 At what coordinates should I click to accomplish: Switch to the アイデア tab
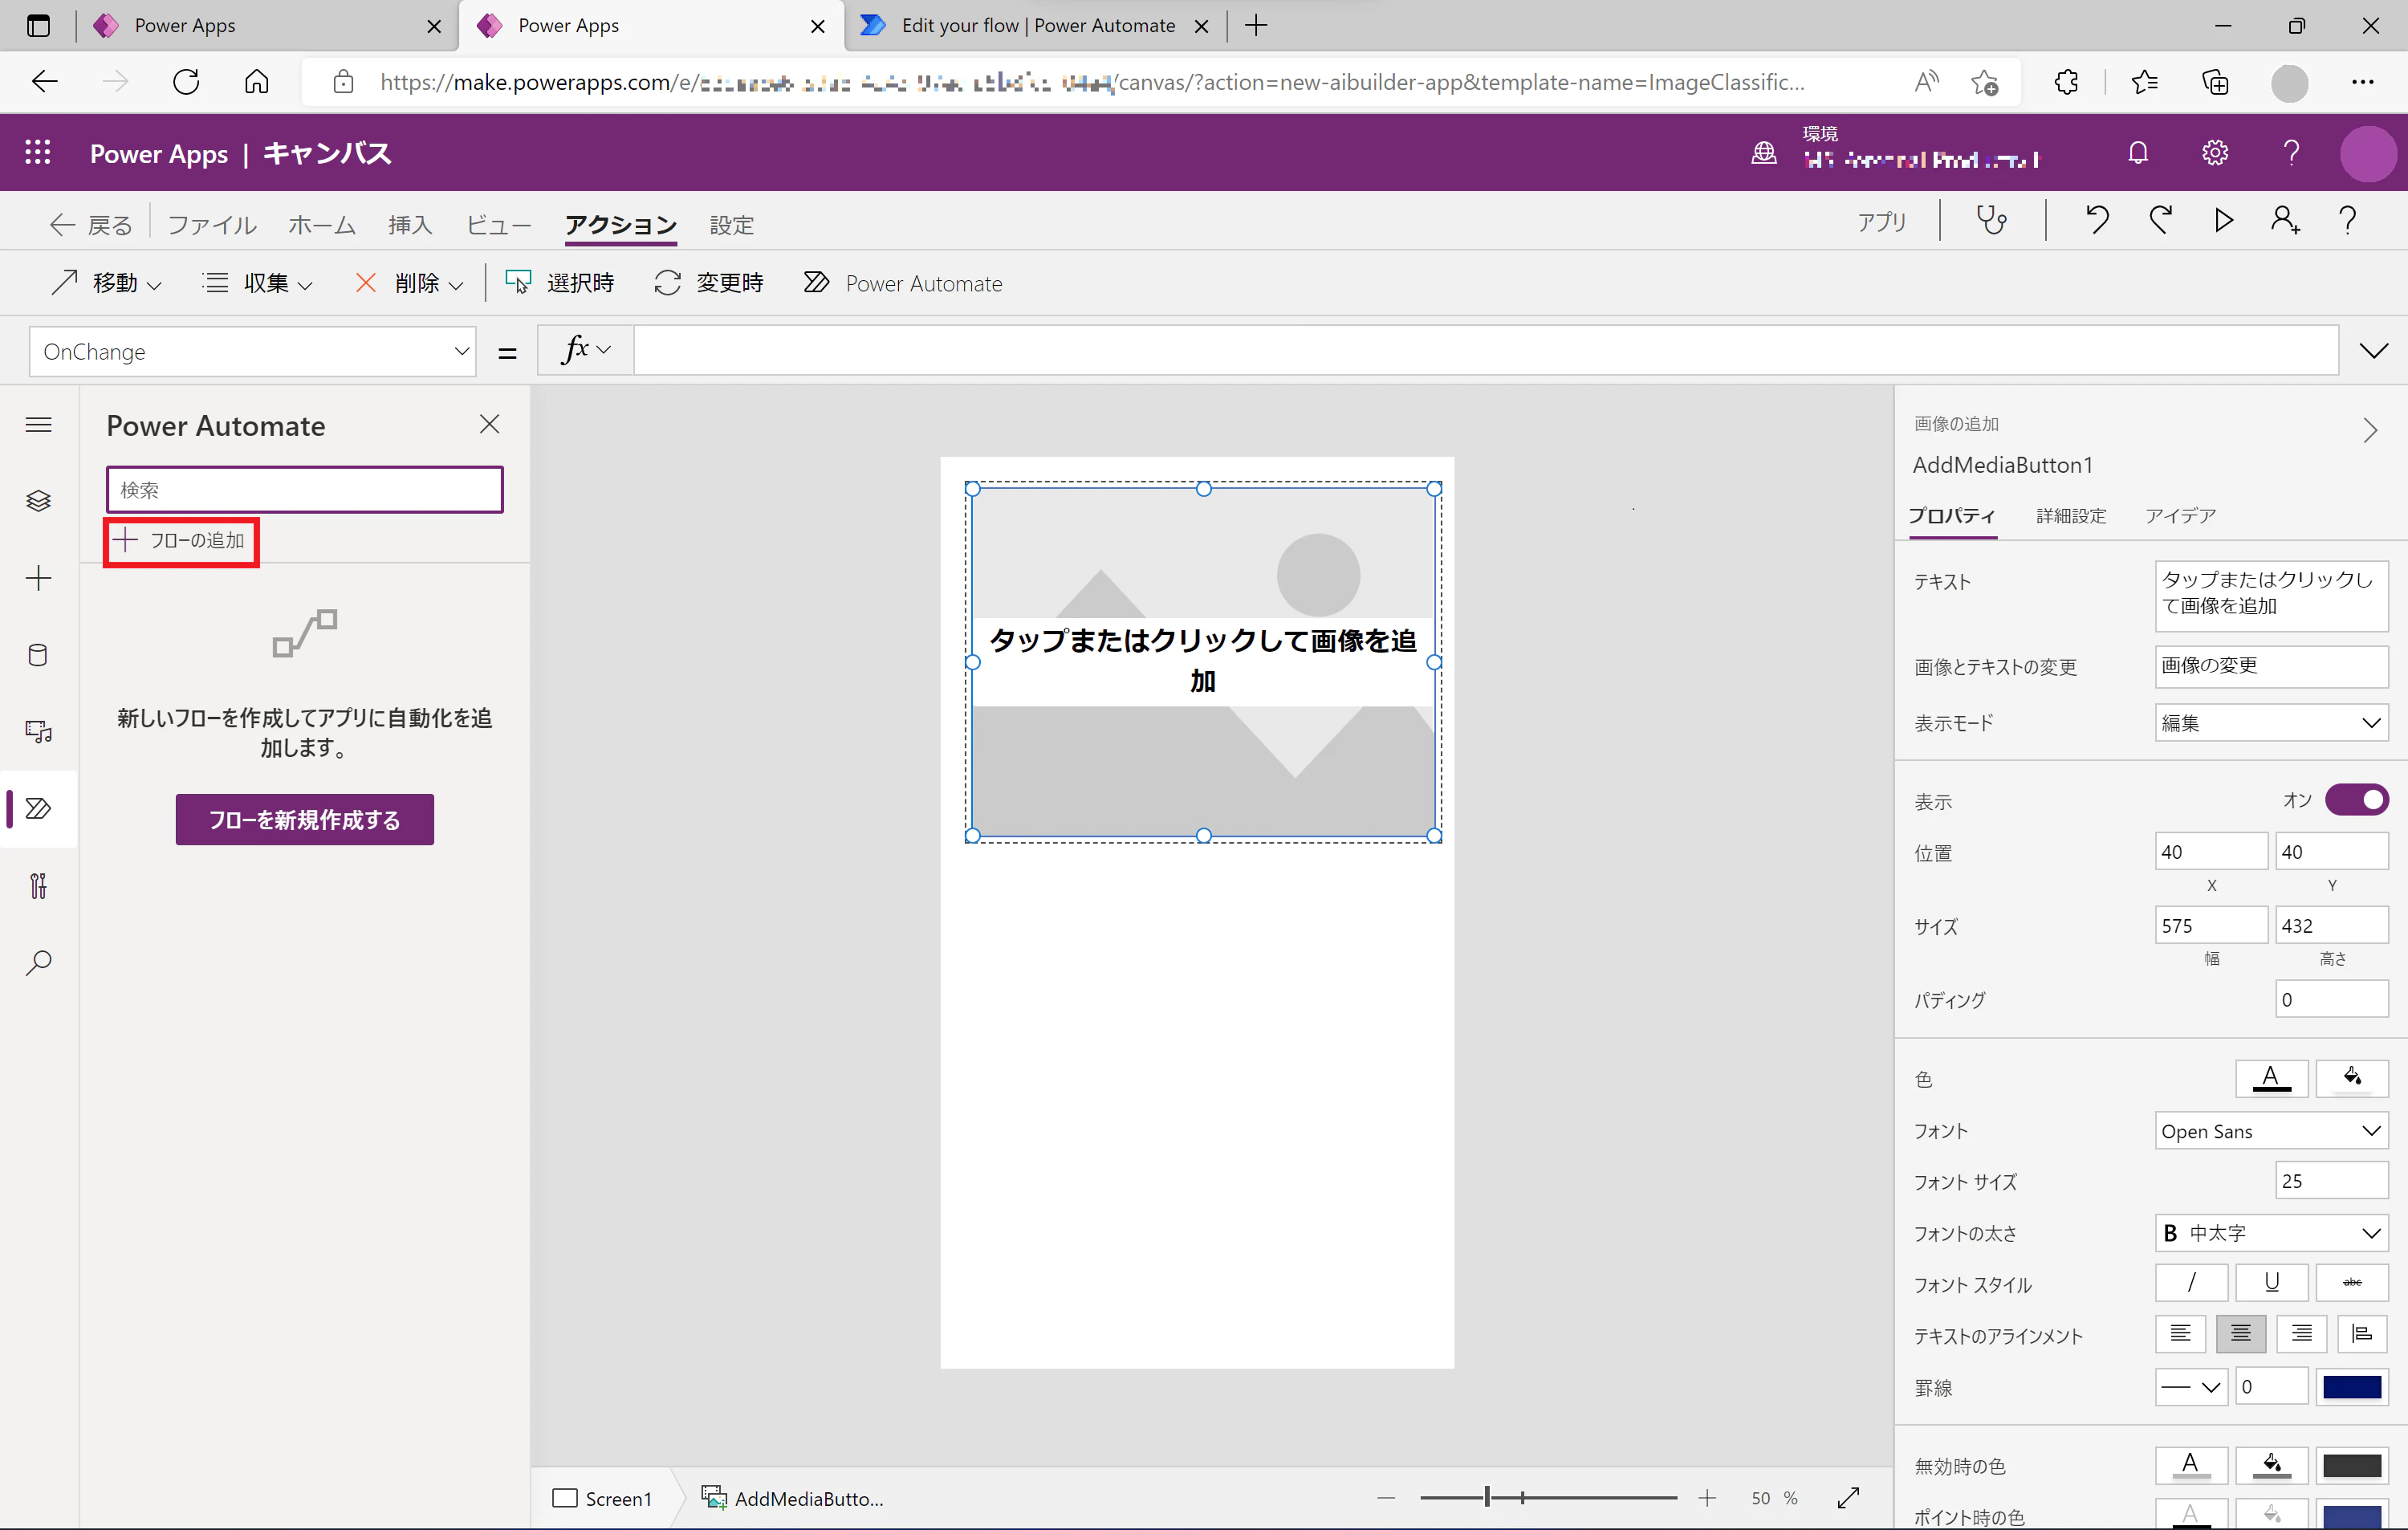click(2180, 516)
